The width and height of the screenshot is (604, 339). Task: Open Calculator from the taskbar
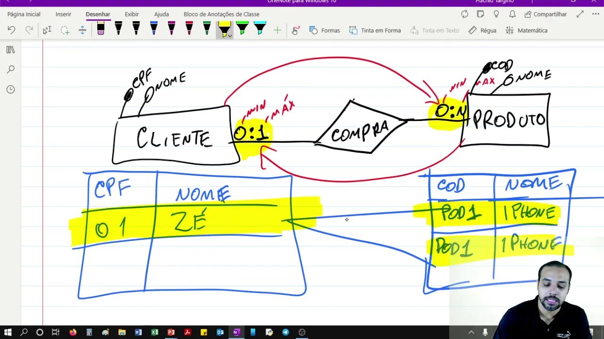click(x=89, y=332)
